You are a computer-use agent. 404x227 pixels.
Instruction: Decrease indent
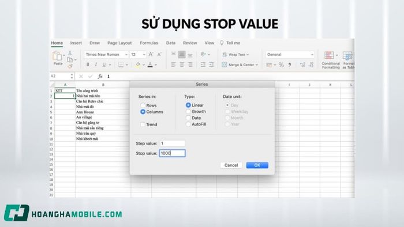(203, 65)
